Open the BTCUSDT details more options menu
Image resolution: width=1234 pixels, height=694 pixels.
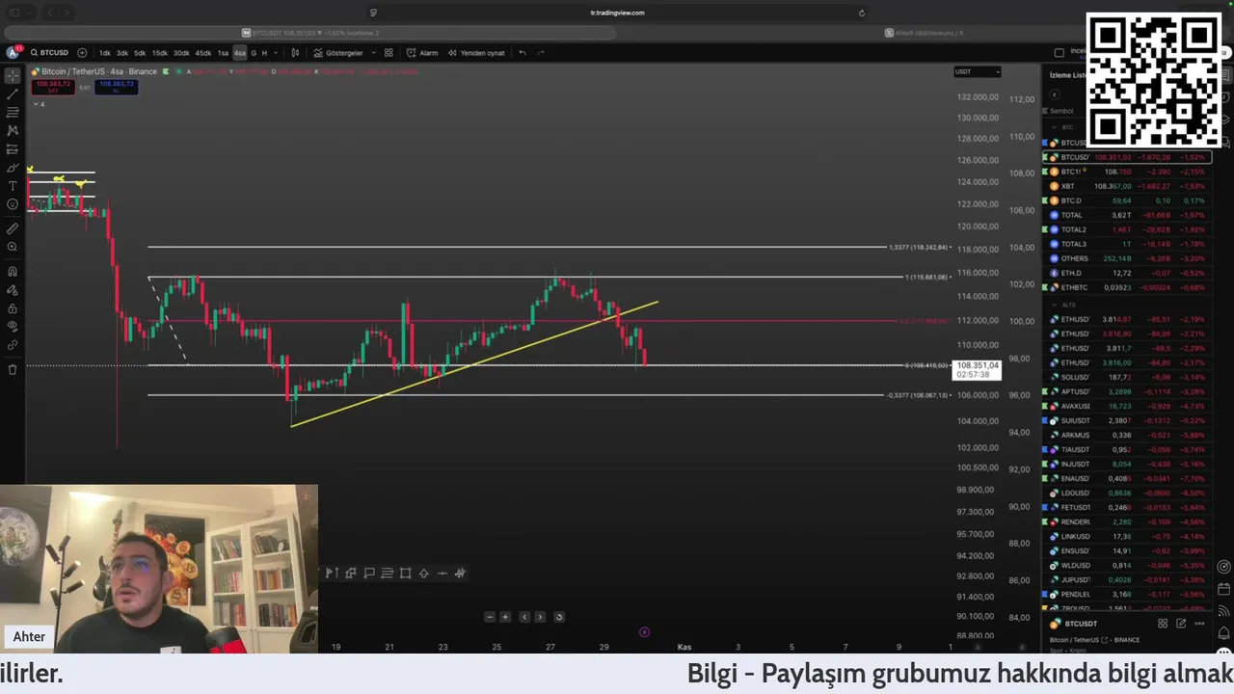point(1199,624)
